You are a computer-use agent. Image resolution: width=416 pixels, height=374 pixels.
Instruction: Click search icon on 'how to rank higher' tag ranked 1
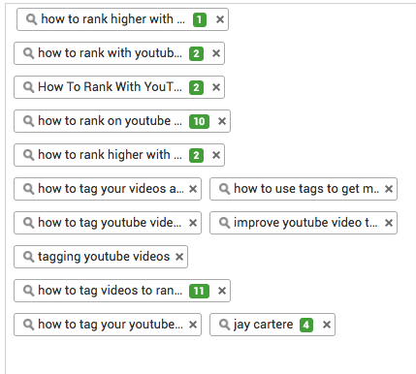pos(32,19)
